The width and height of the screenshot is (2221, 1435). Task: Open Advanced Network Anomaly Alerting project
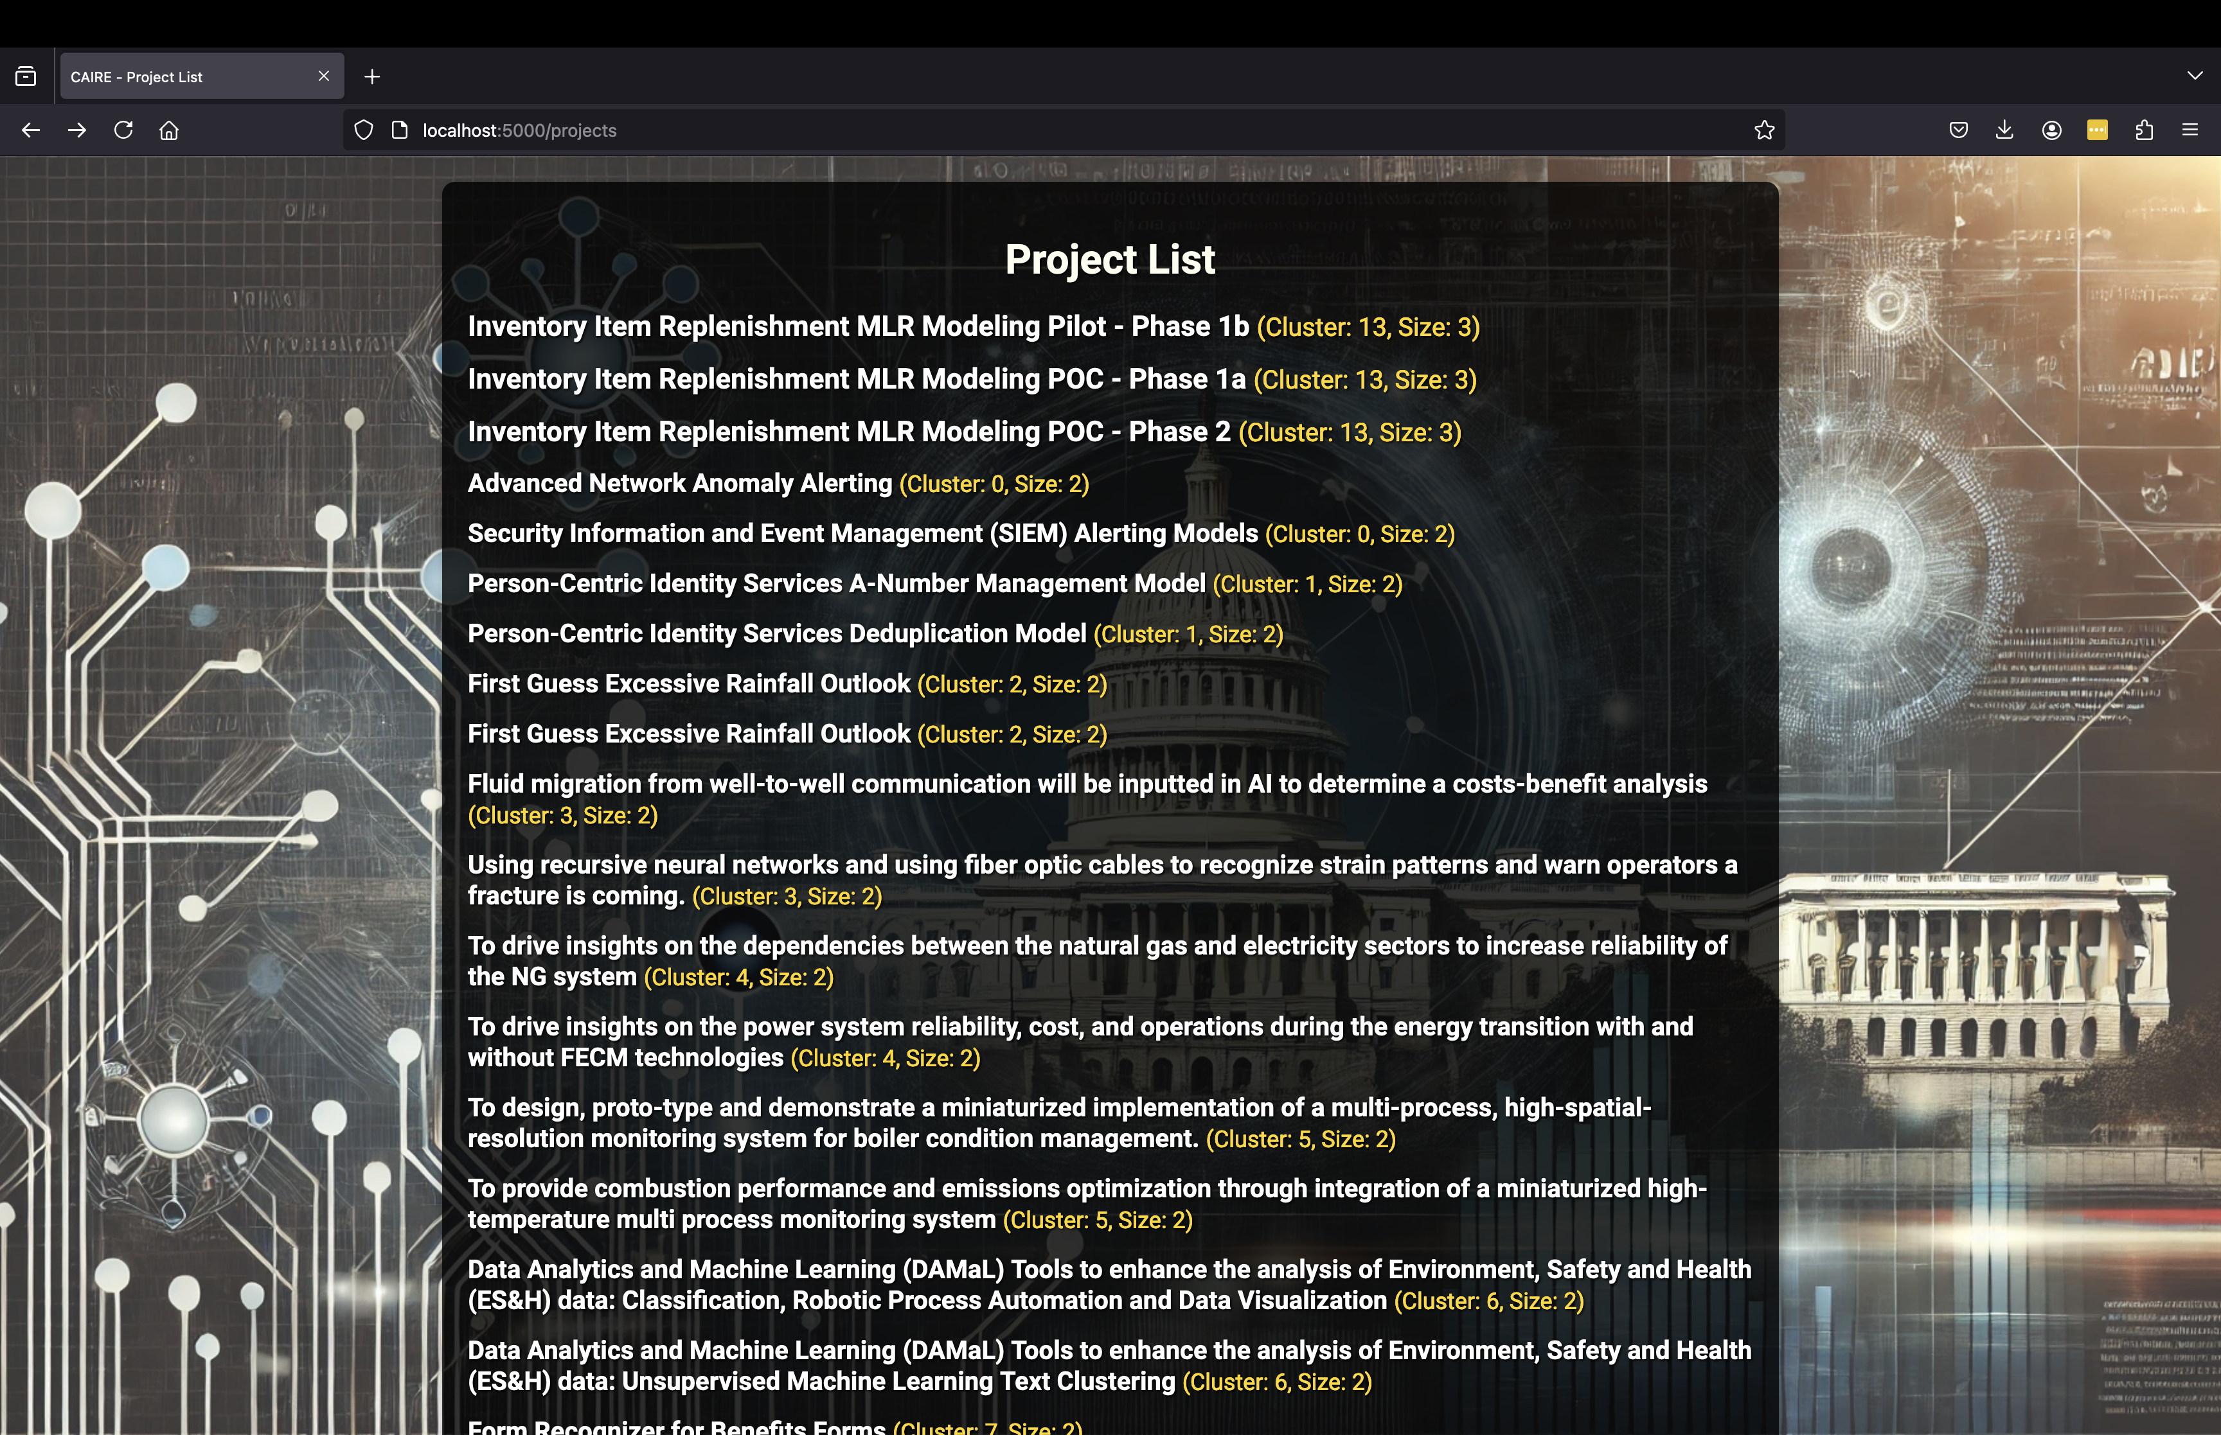tap(679, 484)
